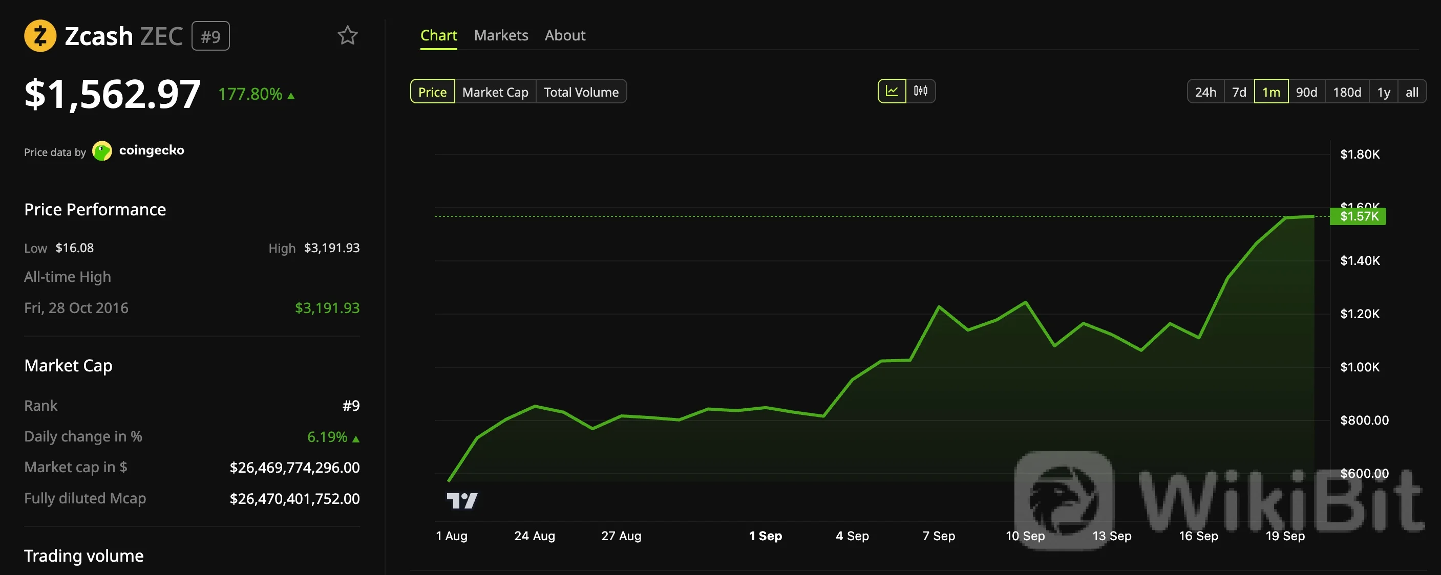This screenshot has width=1441, height=575.
Task: Click the all-time high price $3,191.93 in green
Action: point(327,308)
